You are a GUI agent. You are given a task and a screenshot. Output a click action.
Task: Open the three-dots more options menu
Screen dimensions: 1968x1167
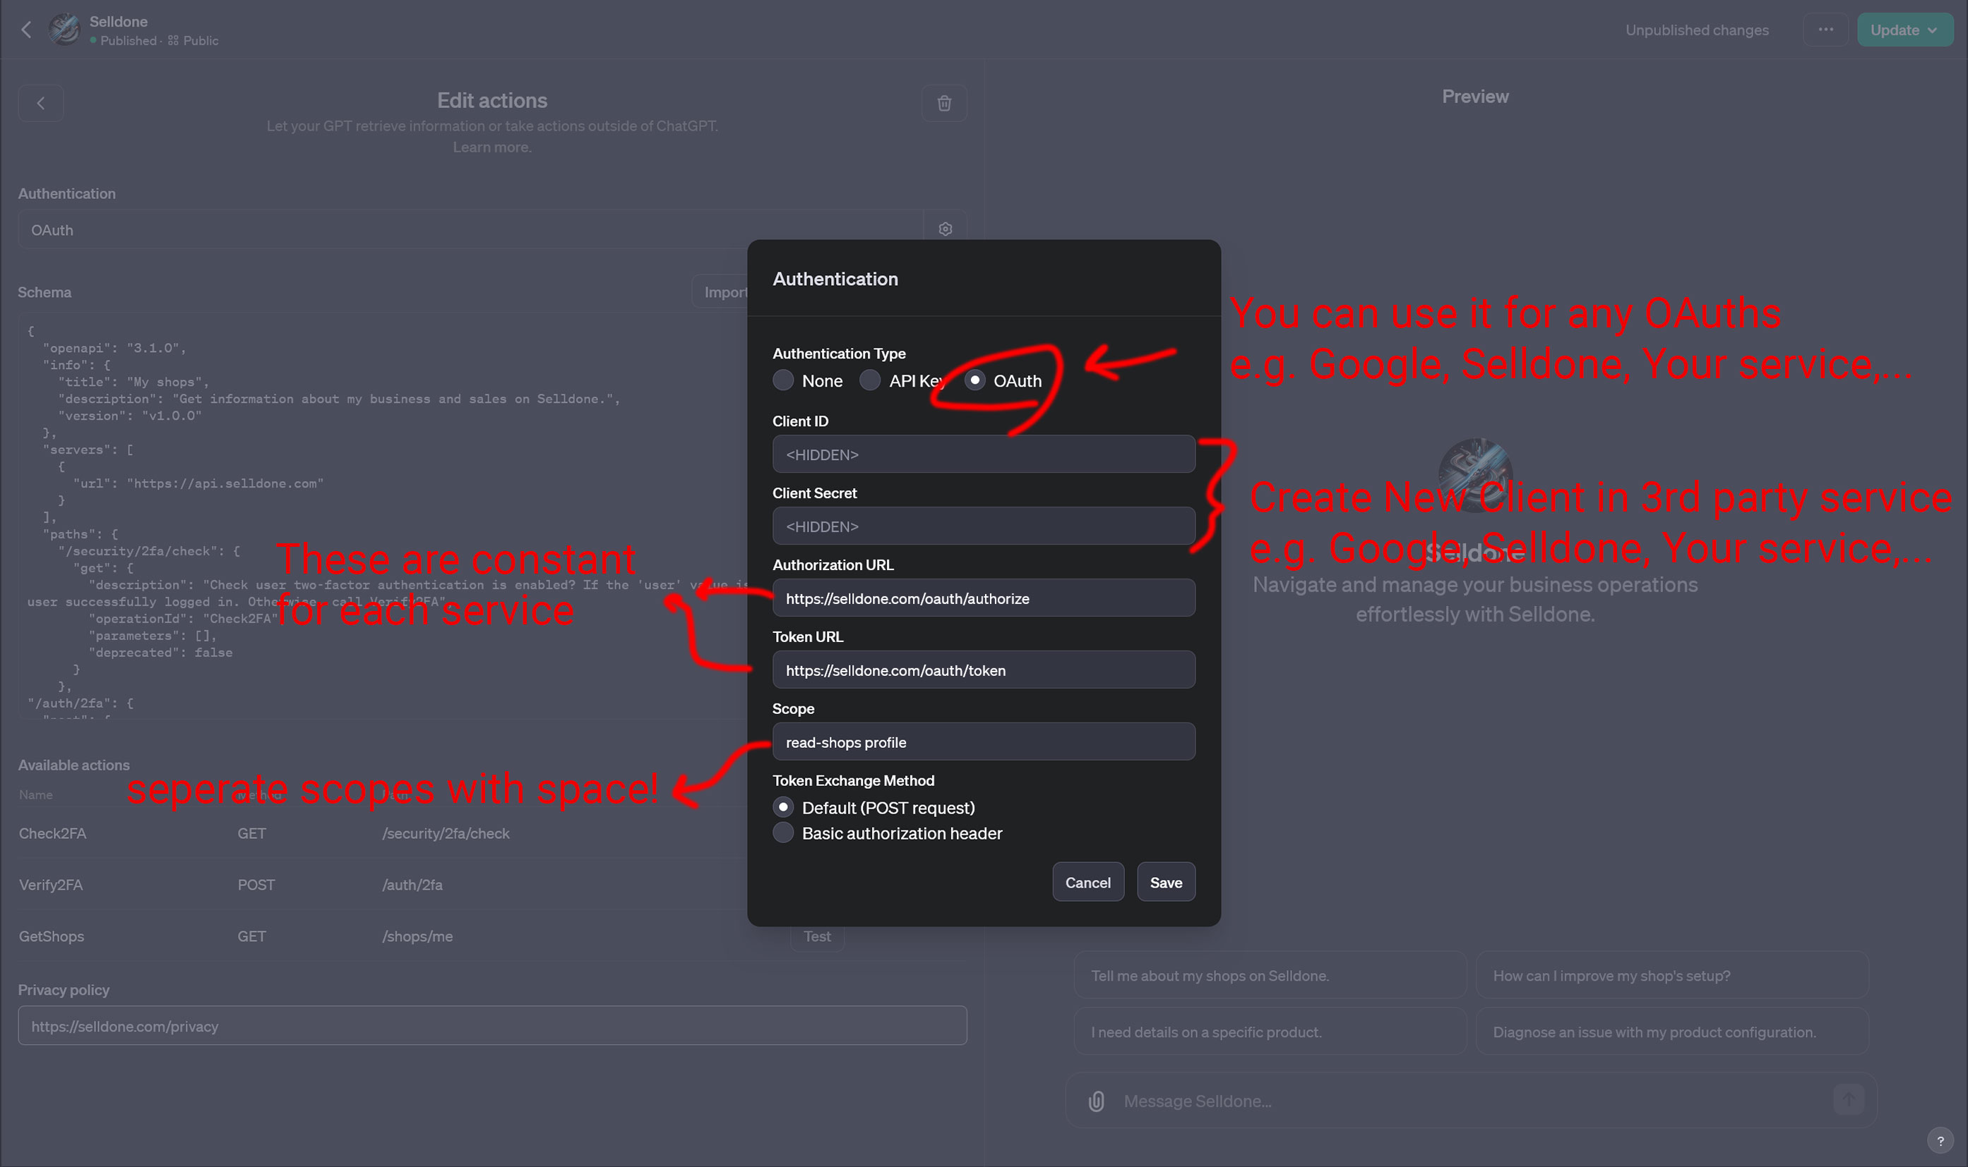[x=1825, y=30]
